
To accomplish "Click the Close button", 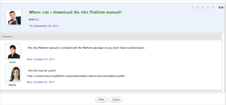I will tap(116, 100).
